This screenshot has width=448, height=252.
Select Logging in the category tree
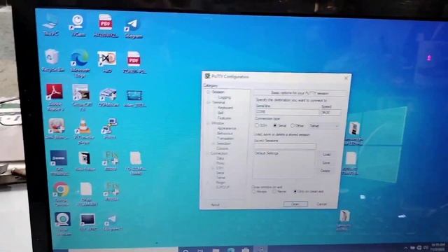224,97
